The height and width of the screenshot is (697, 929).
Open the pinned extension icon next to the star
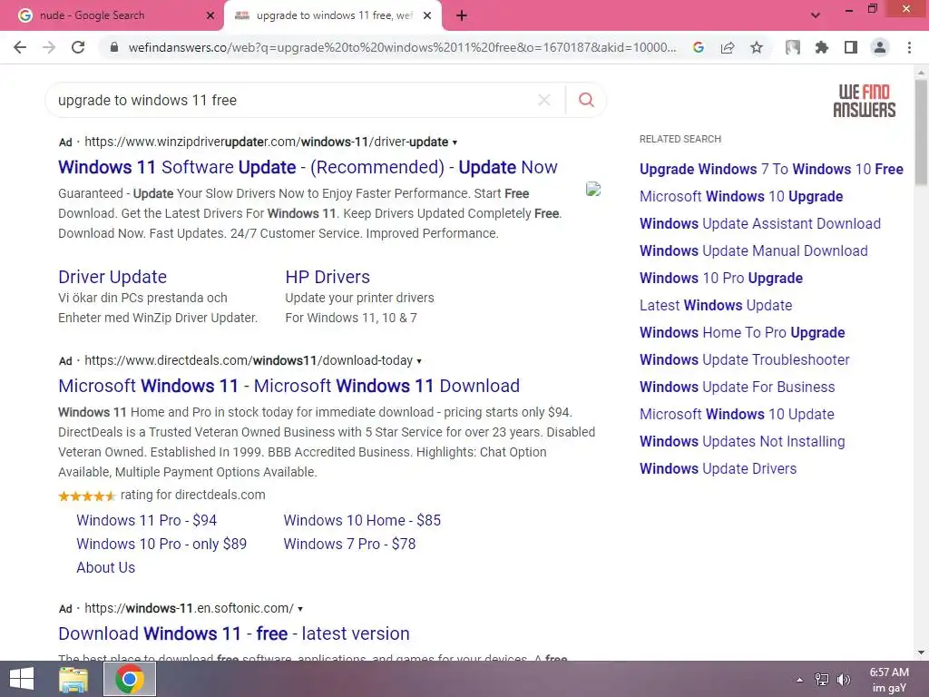pos(793,47)
